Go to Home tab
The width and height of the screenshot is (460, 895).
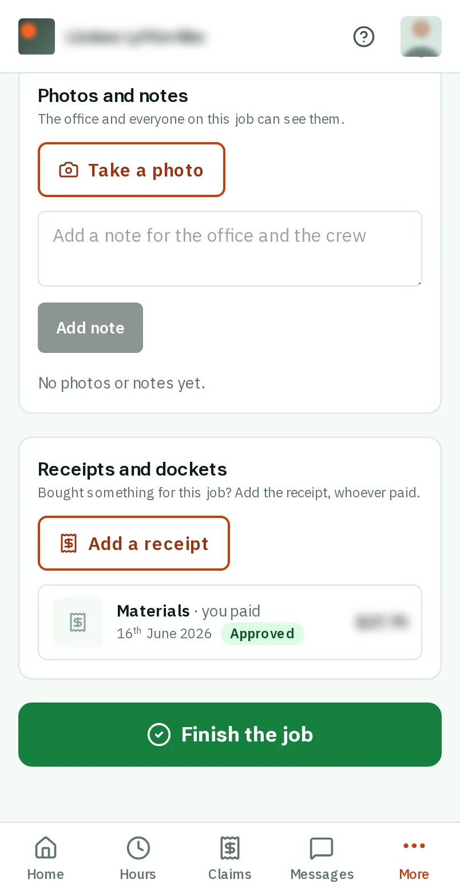tap(46, 858)
